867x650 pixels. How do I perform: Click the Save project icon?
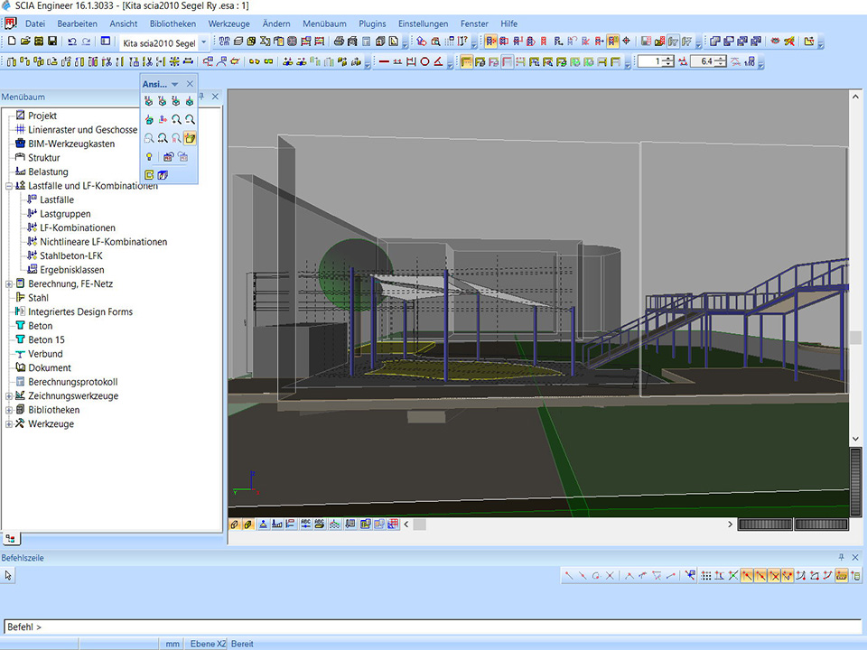(52, 42)
